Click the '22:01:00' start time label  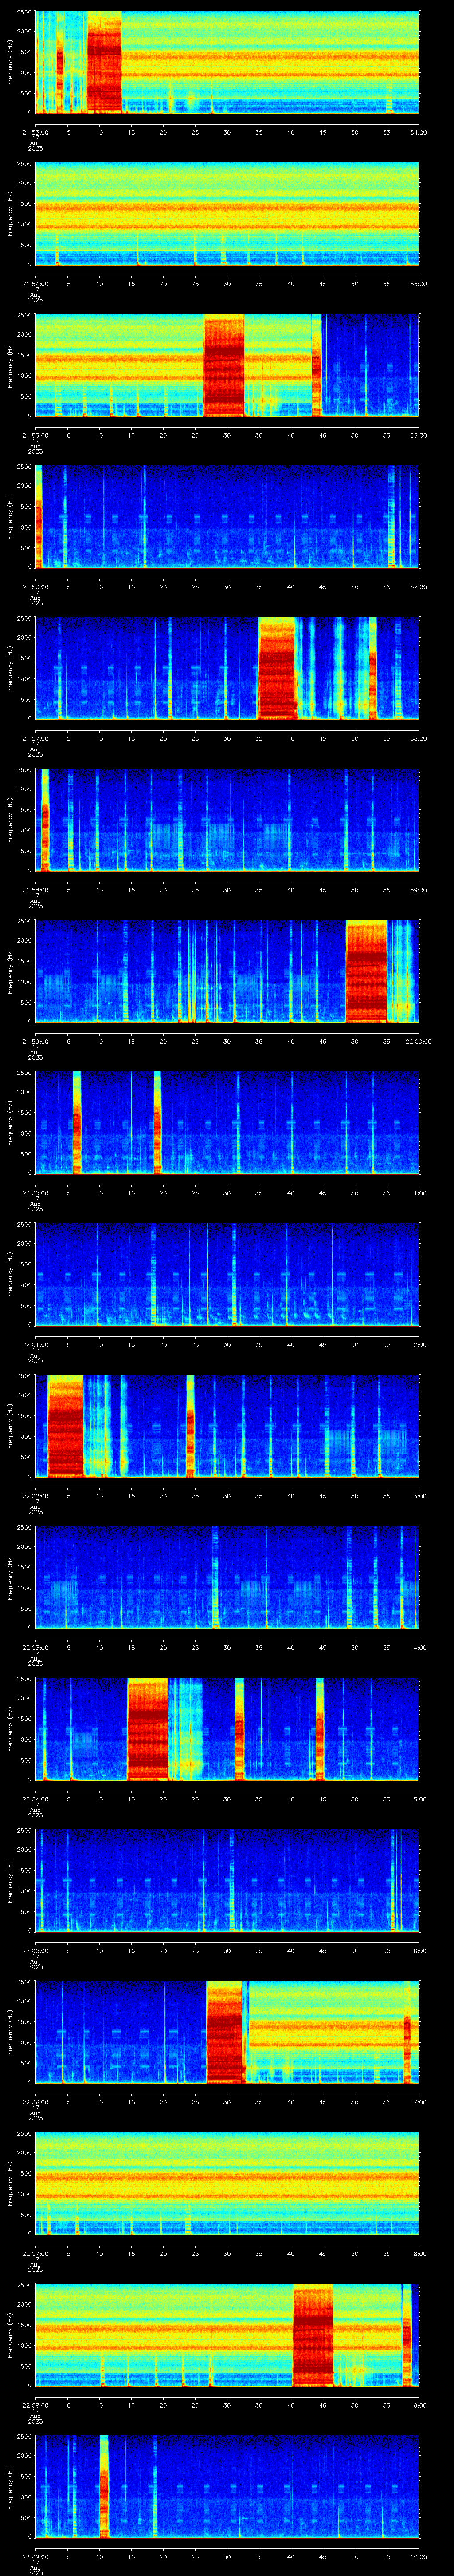36,1344
